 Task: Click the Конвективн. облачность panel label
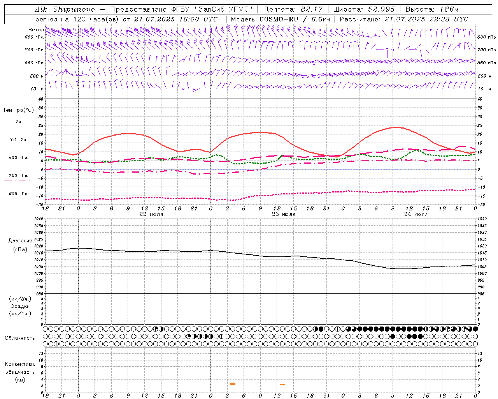click(x=20, y=368)
